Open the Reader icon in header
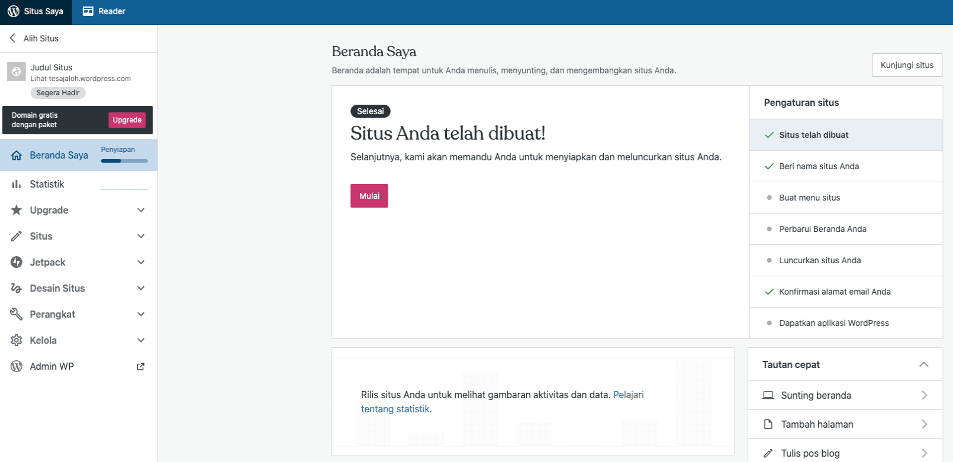The width and height of the screenshot is (953, 462). click(x=88, y=11)
